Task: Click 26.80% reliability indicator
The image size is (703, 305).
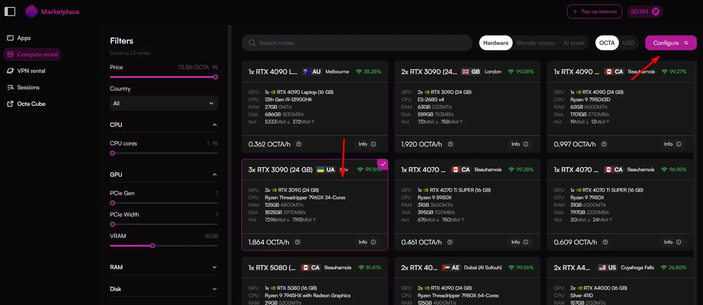Action: pyautogui.click(x=674, y=268)
